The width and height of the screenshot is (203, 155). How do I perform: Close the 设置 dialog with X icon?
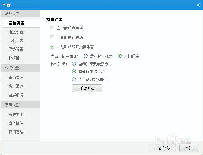click(198, 5)
